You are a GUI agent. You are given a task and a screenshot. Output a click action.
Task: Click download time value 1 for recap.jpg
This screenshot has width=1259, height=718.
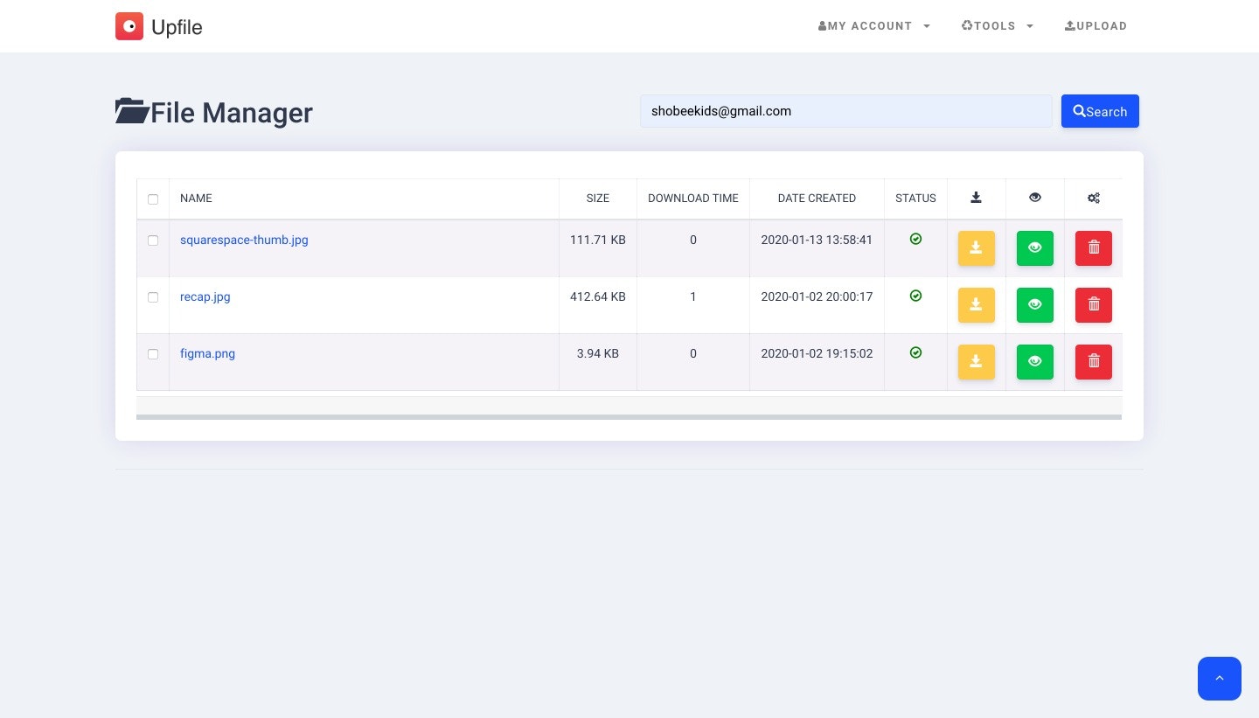(x=693, y=296)
